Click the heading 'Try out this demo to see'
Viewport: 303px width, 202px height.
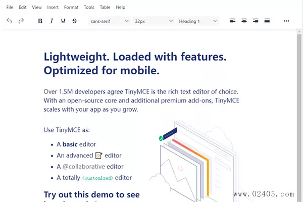91,194
